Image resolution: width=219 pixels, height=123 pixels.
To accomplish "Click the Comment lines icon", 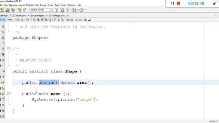I will [85, 20].
